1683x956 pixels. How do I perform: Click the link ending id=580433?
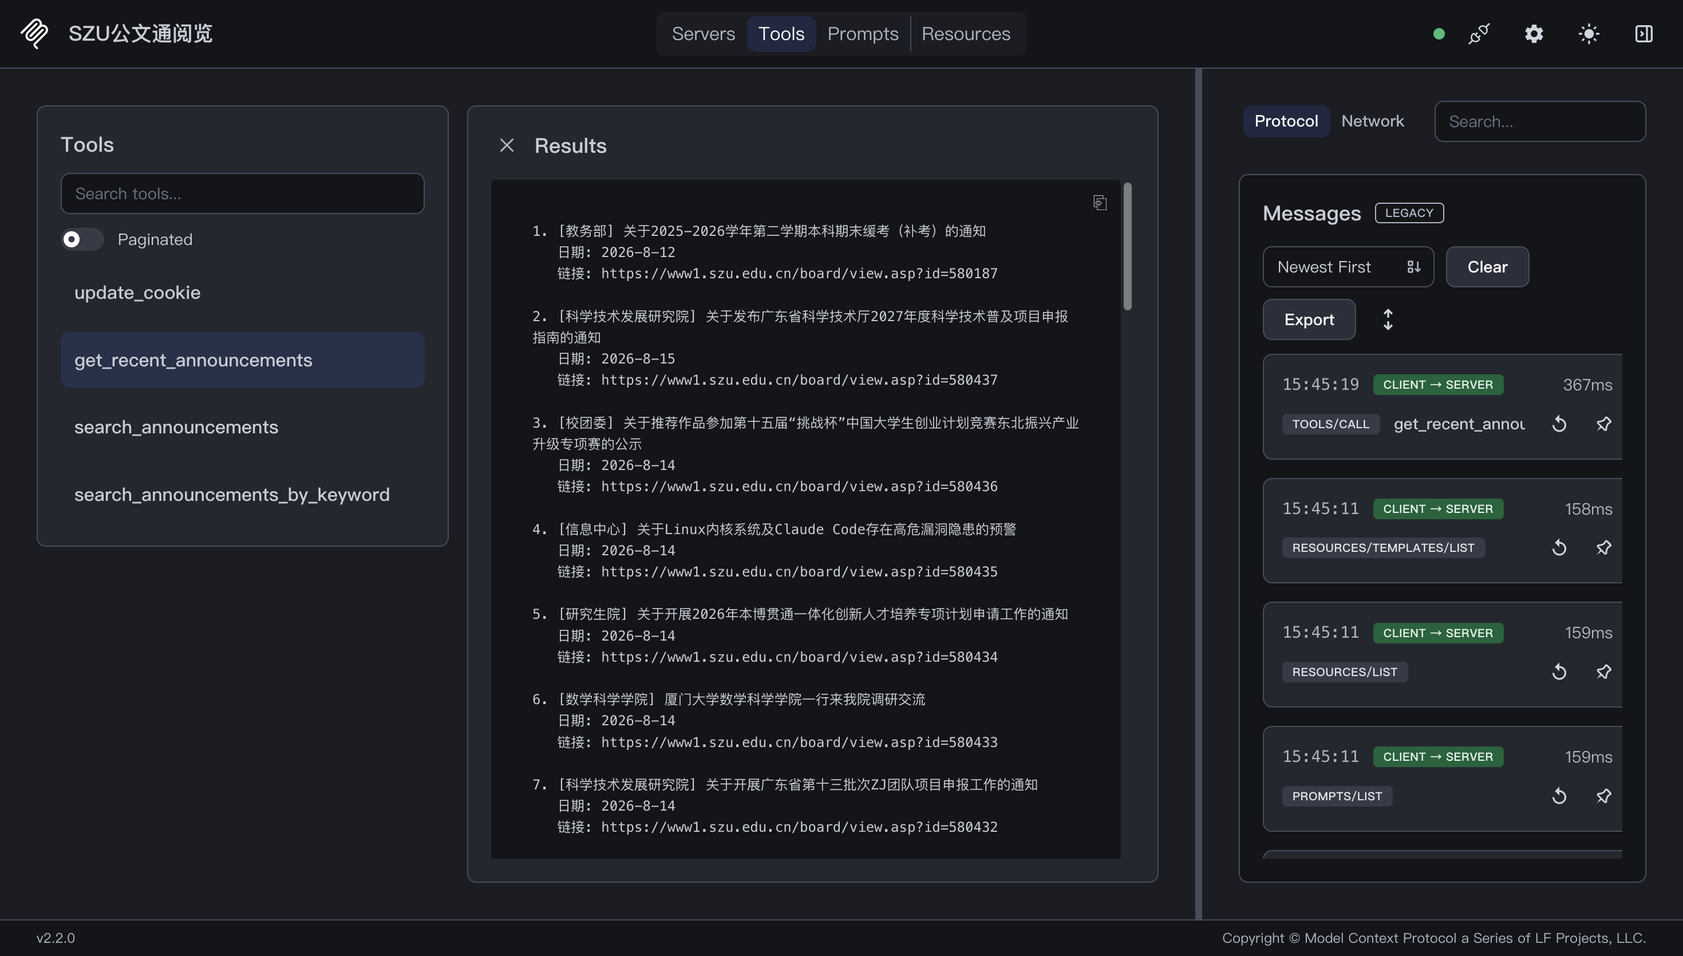799,742
